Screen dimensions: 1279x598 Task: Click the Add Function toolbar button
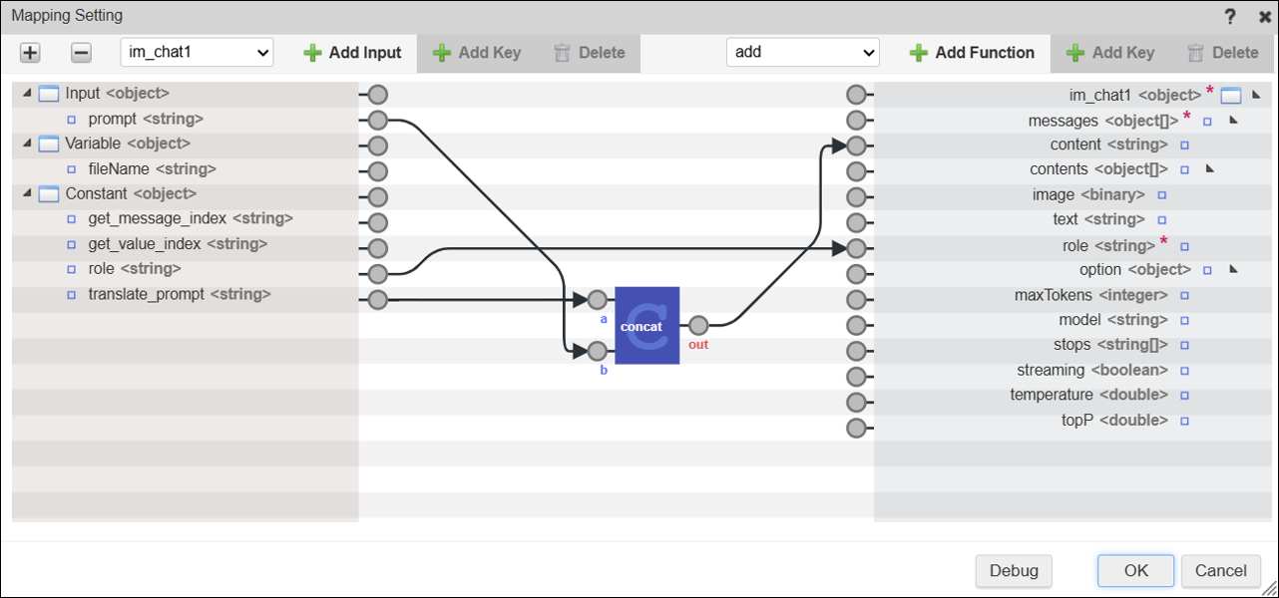pyautogui.click(x=972, y=53)
